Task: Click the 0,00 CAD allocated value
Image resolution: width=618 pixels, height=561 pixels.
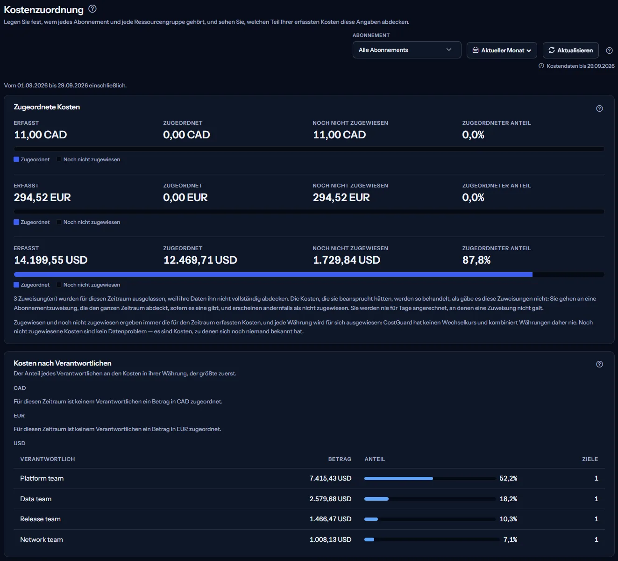Action: pyautogui.click(x=186, y=135)
